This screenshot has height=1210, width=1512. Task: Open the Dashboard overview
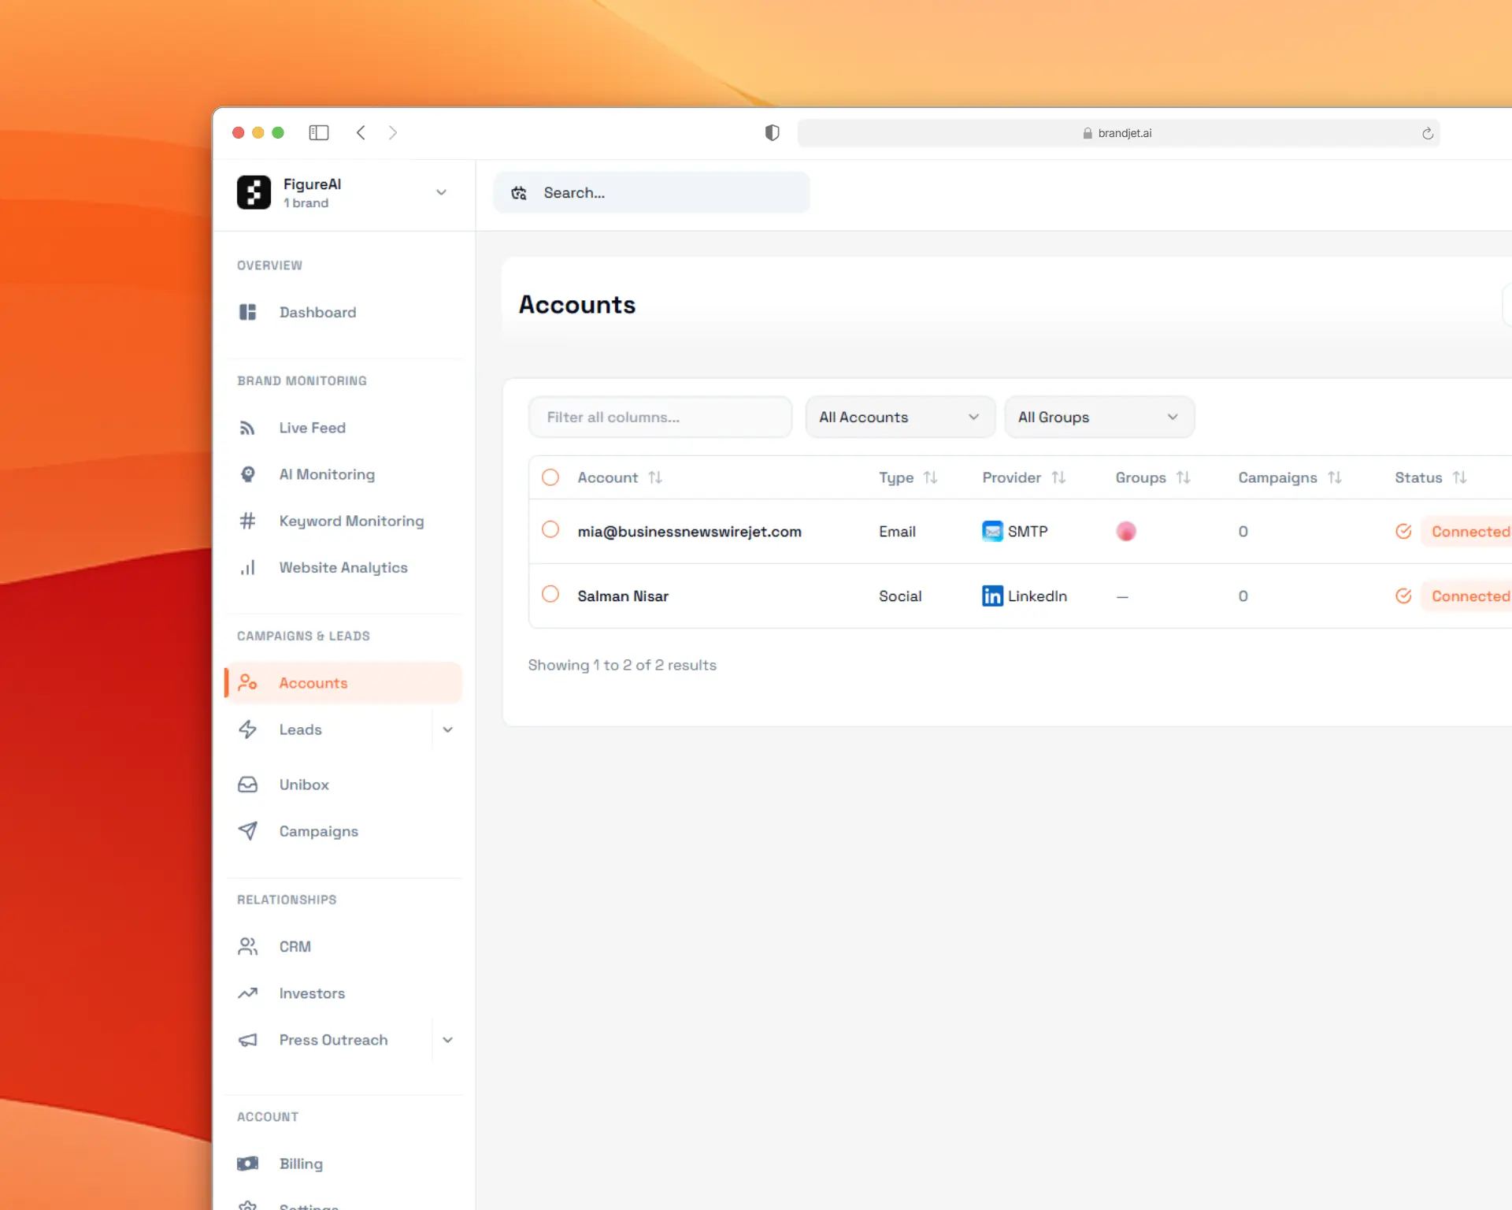(x=317, y=312)
